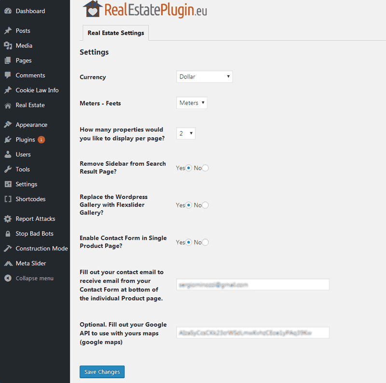The image size is (386, 383).
Task: Click the Appearance paintbrush icon
Action: (x=8, y=125)
